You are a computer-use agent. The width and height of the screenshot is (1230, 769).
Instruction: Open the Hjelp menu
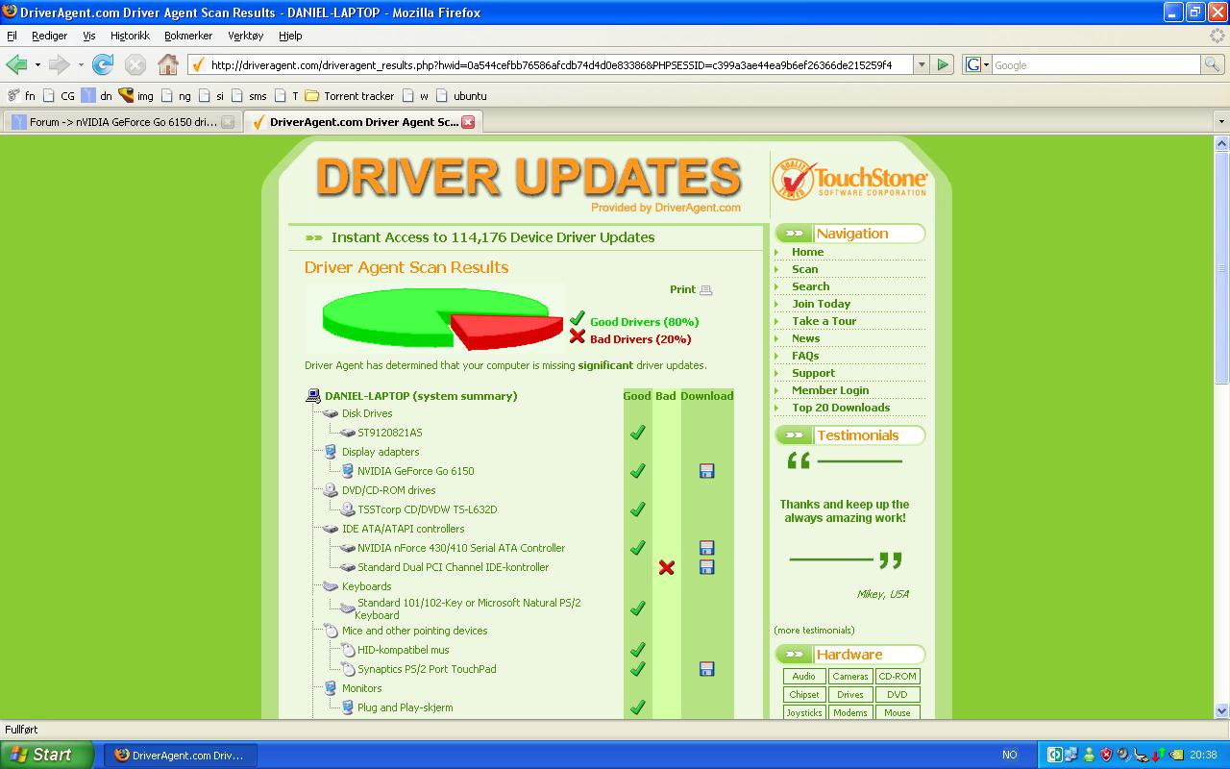point(290,36)
